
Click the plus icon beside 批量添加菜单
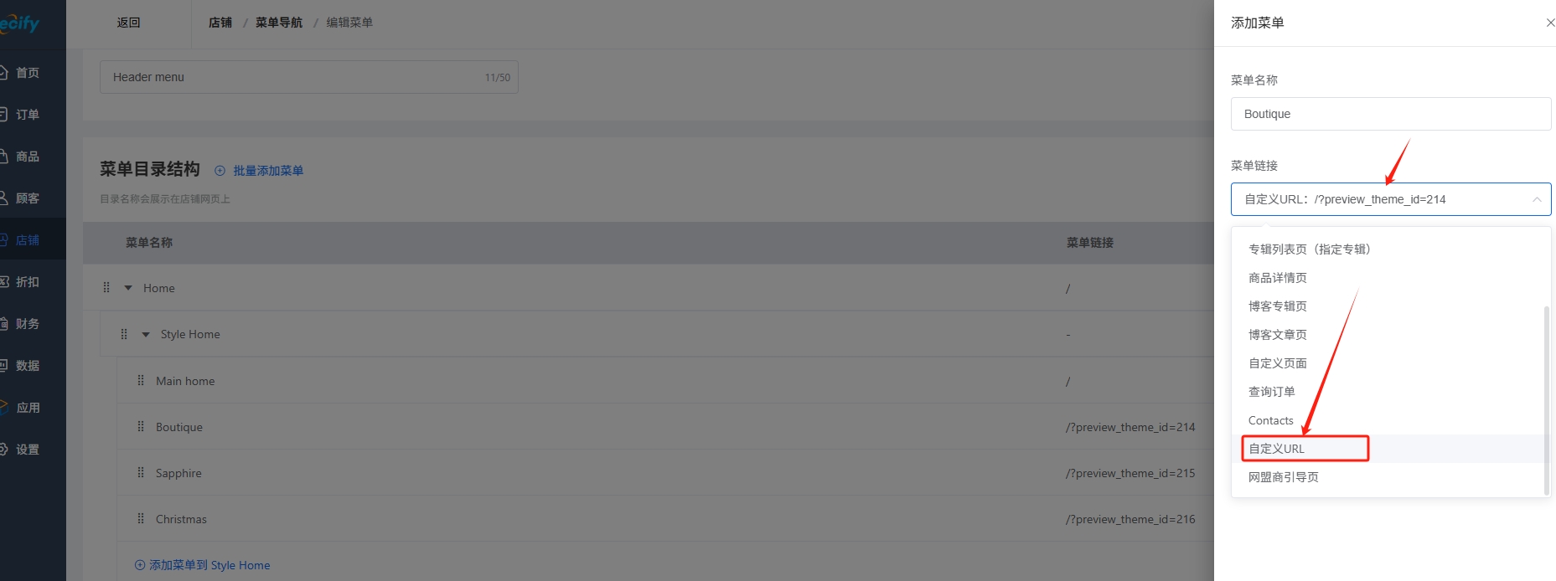click(x=220, y=171)
